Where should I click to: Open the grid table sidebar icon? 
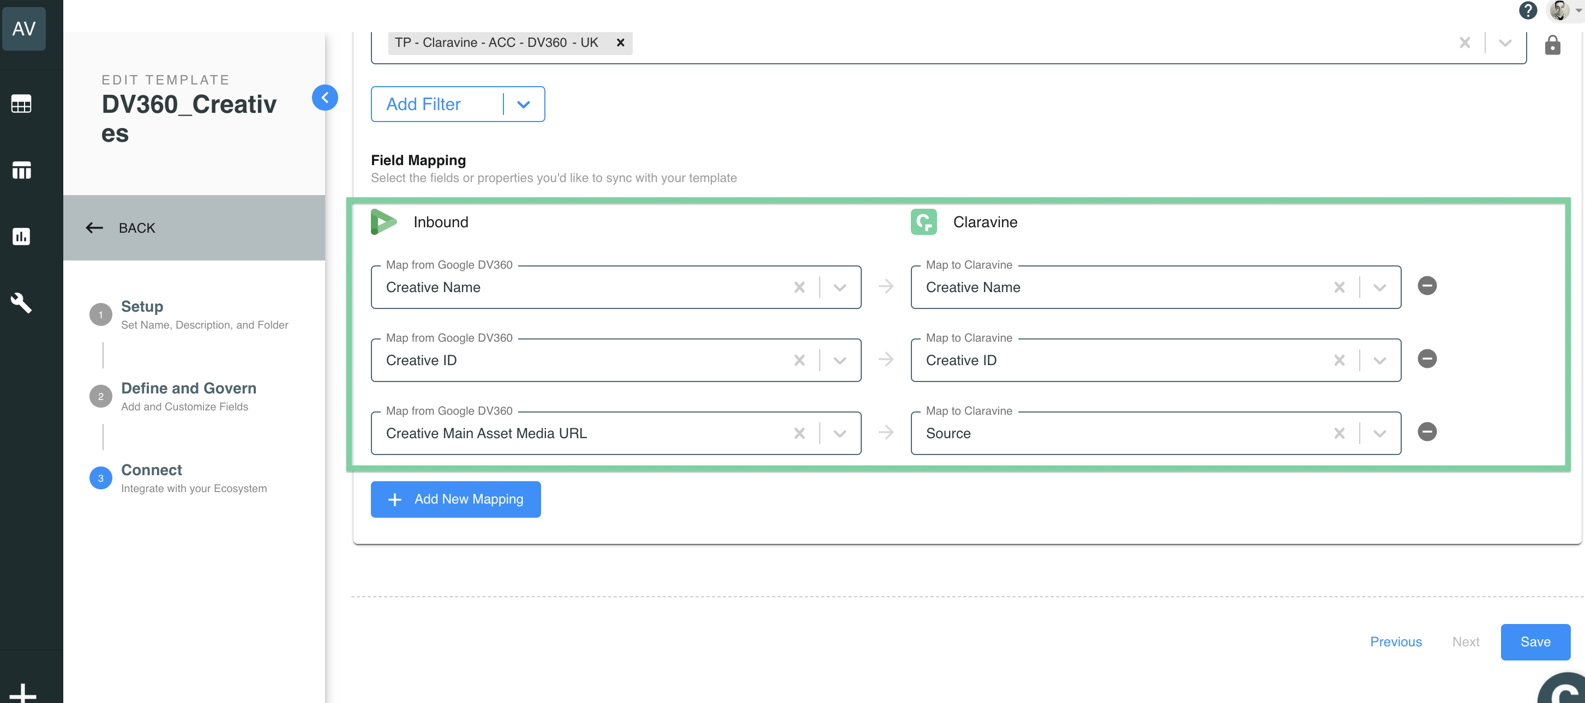pyautogui.click(x=21, y=104)
